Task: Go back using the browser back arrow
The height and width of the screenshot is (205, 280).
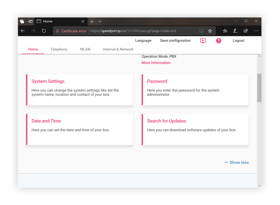Action: (x=23, y=31)
